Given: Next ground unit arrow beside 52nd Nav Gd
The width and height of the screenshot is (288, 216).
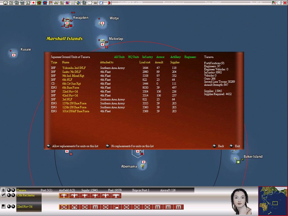Looking at the screenshot, I should coord(13,206).
